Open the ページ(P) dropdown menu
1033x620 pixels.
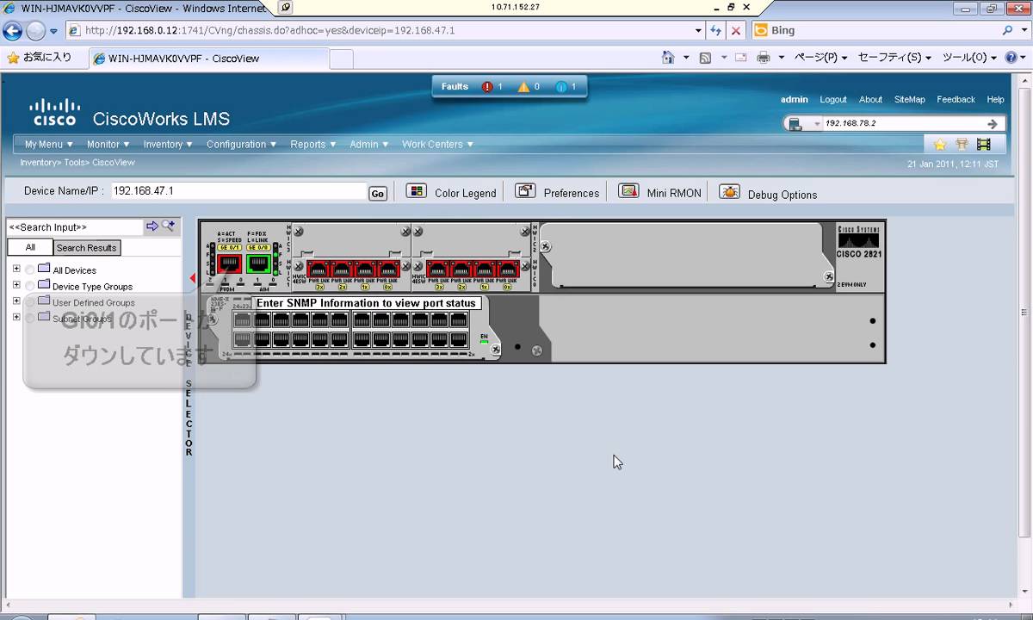tap(820, 58)
